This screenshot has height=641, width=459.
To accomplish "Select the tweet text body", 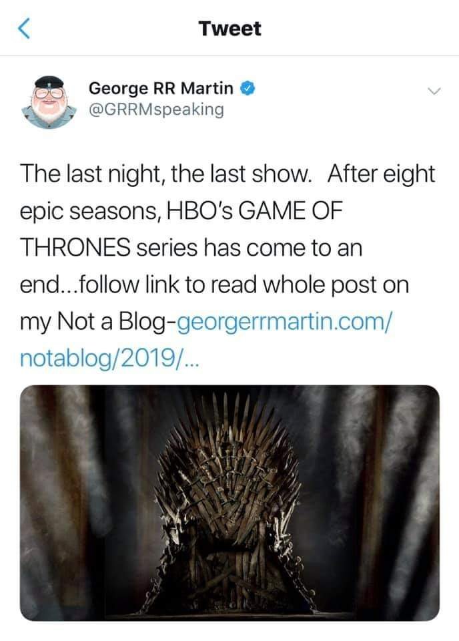I will tap(227, 266).
